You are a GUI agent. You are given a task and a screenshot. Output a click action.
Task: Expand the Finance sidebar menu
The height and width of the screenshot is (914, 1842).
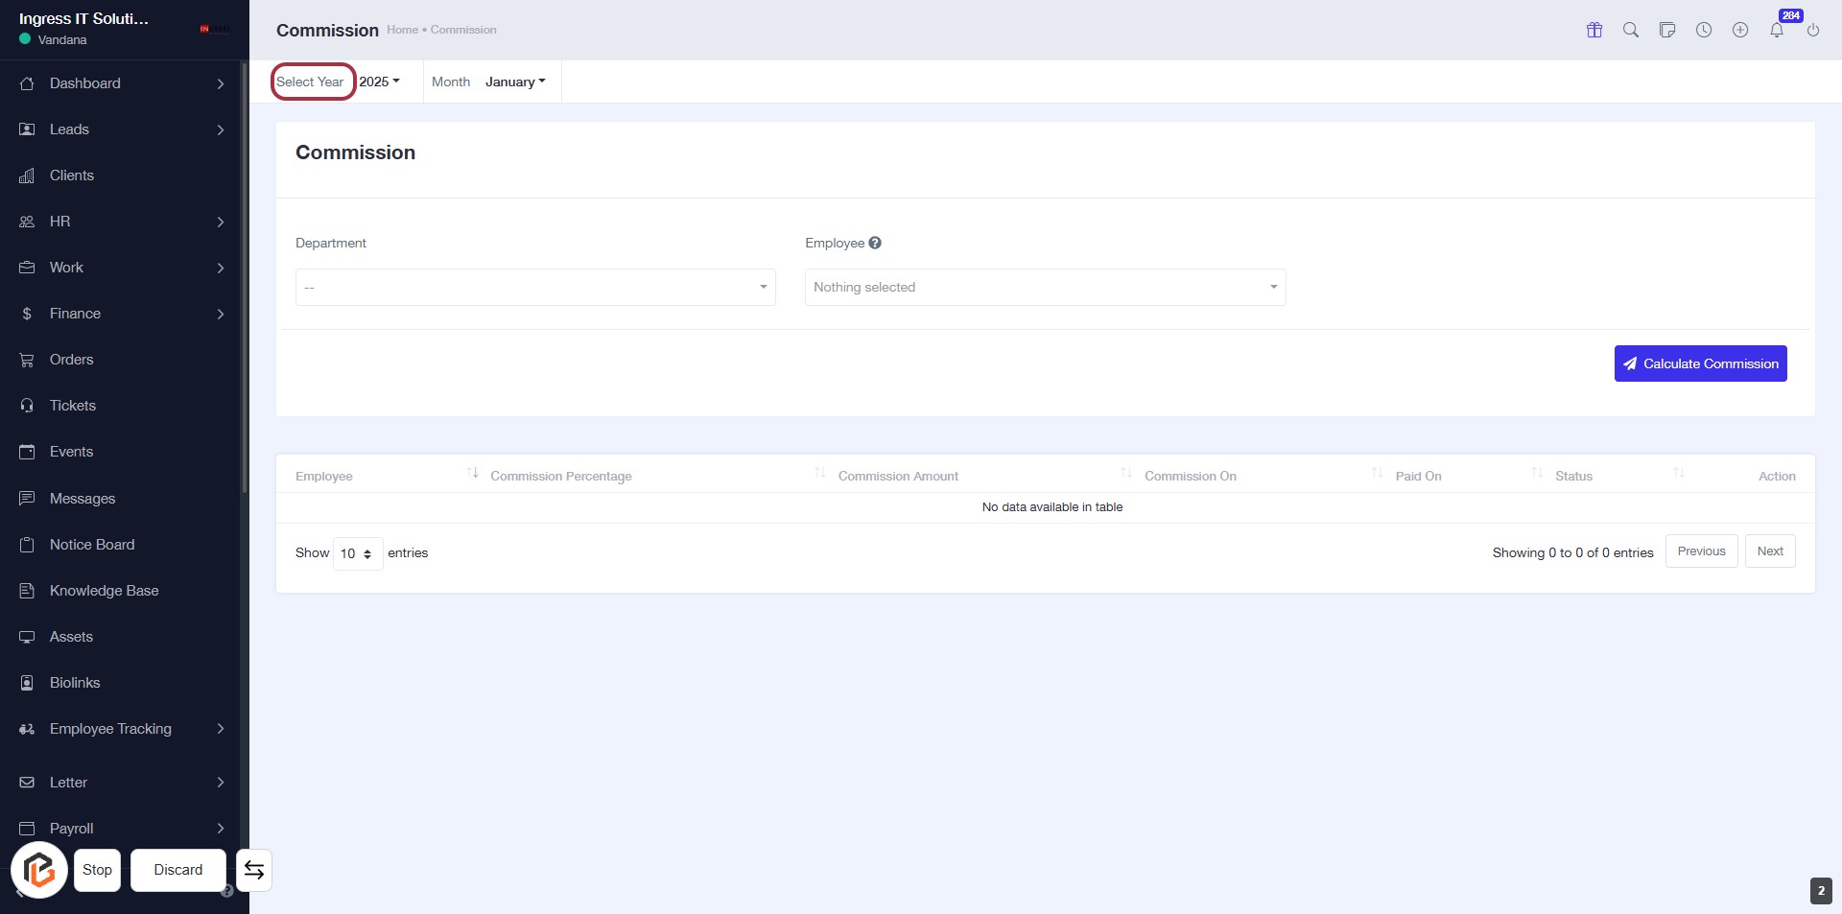coord(75,314)
